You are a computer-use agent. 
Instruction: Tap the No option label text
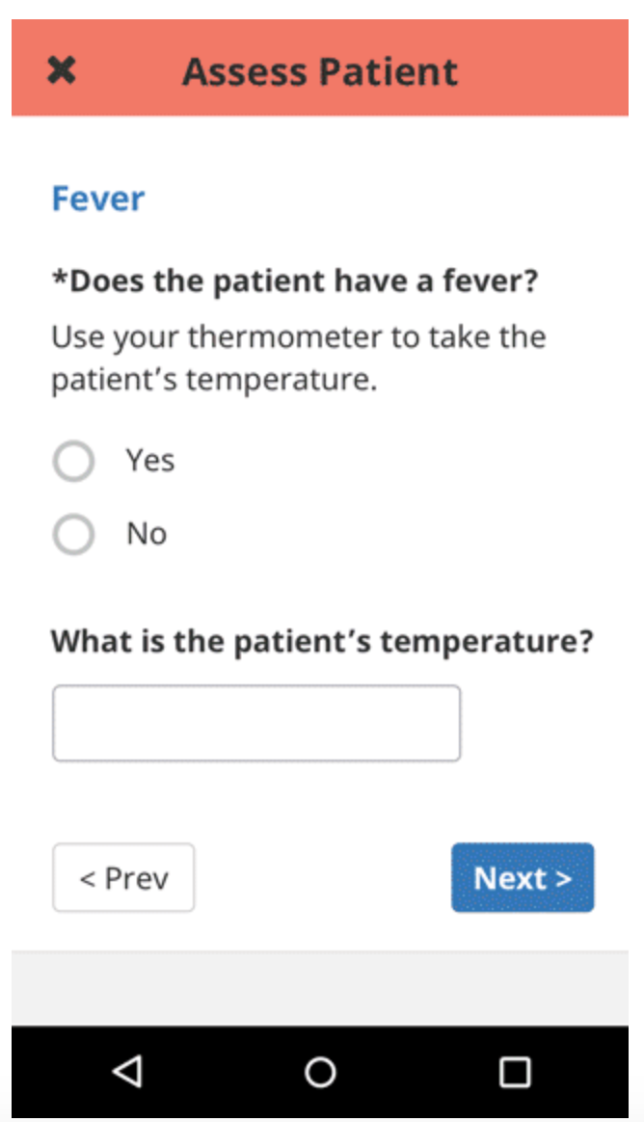[147, 533]
